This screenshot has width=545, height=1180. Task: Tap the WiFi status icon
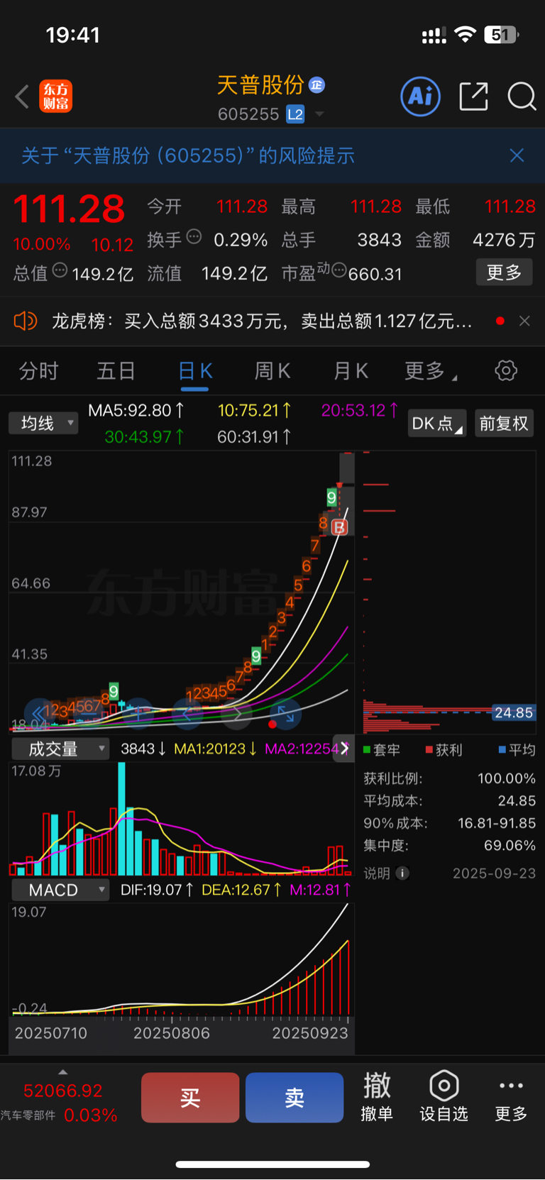click(465, 34)
